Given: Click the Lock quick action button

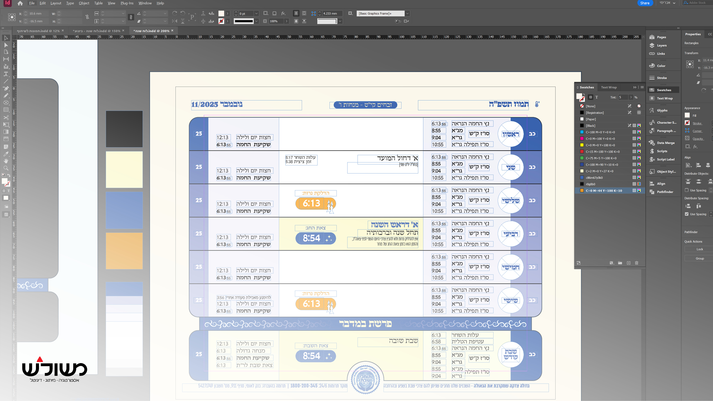Looking at the screenshot, I should 699,249.
